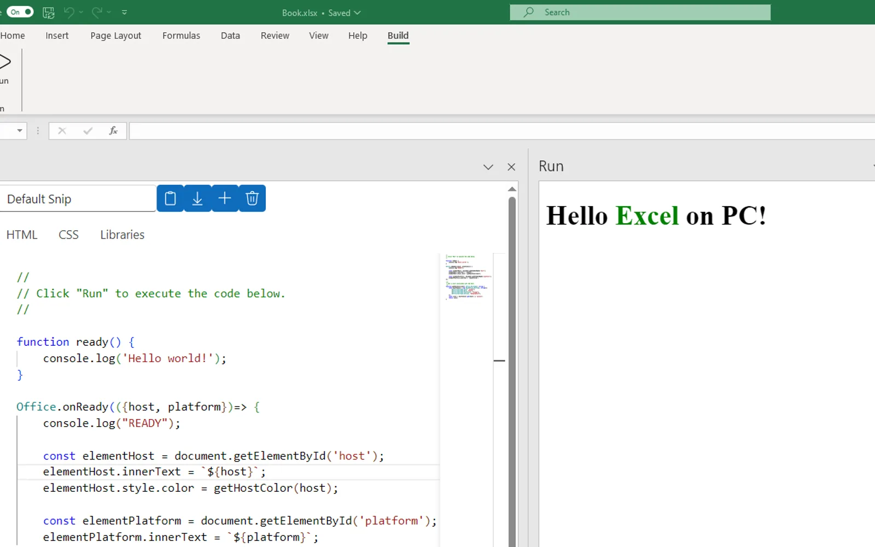Click the Search box
This screenshot has width=875, height=547.
(640, 12)
